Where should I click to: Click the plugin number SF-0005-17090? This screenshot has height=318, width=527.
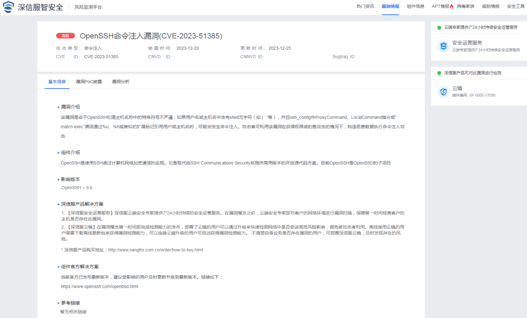pyautogui.click(x=482, y=95)
